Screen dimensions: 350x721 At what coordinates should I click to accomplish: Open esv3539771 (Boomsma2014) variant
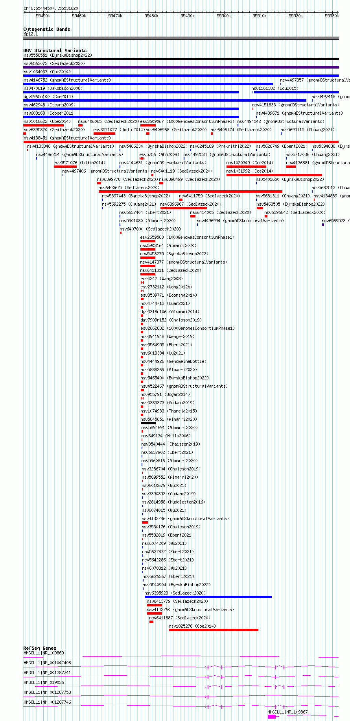coord(169,295)
